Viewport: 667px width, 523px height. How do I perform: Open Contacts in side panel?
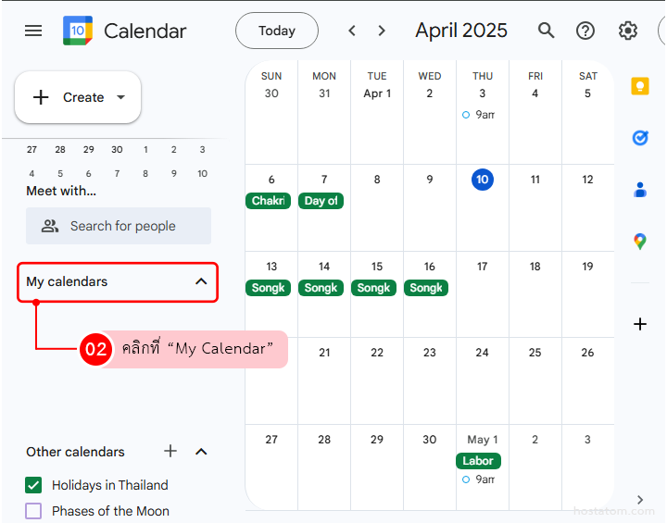tap(639, 190)
